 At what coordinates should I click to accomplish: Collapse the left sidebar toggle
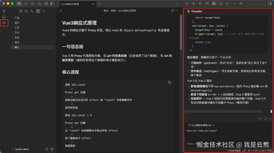coord(52,4)
